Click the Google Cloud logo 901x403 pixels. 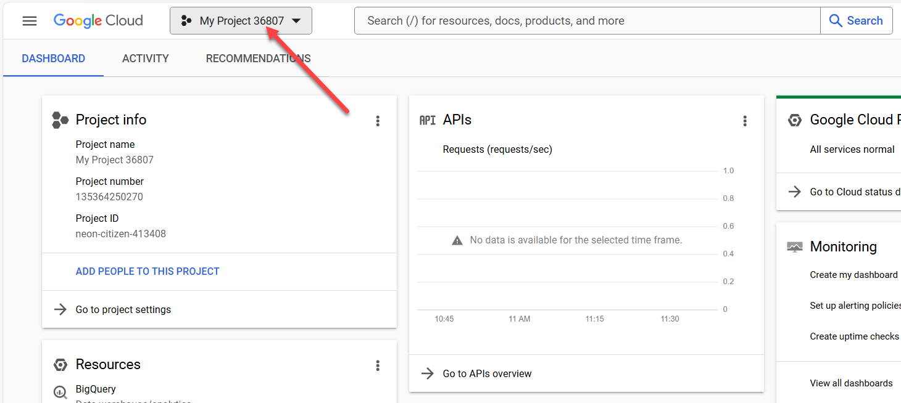point(98,21)
